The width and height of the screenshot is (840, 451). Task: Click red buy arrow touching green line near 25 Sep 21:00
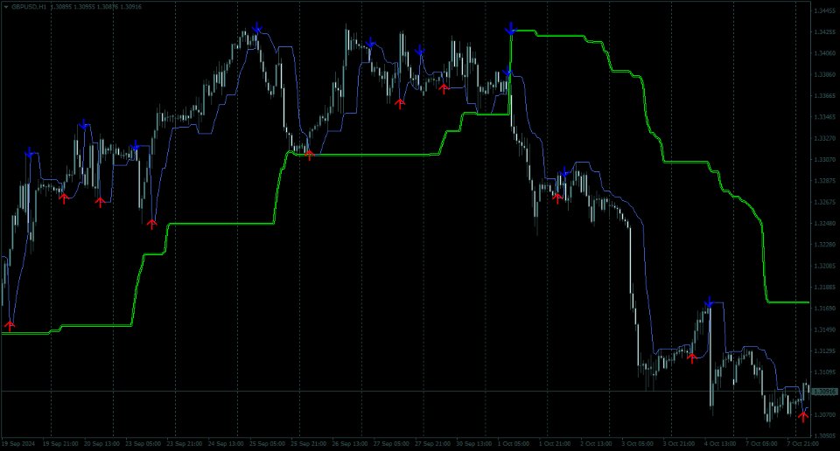click(309, 156)
